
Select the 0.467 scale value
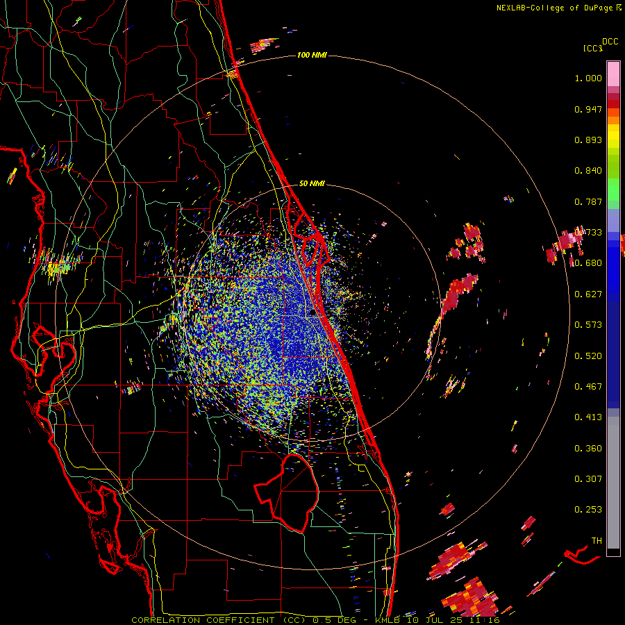pyautogui.click(x=588, y=387)
